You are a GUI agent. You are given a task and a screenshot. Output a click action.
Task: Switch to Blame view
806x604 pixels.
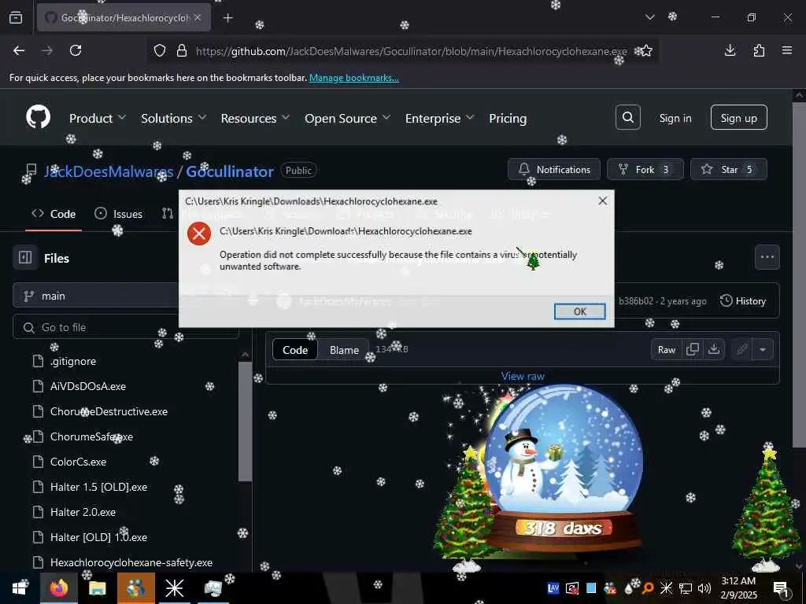pos(344,350)
